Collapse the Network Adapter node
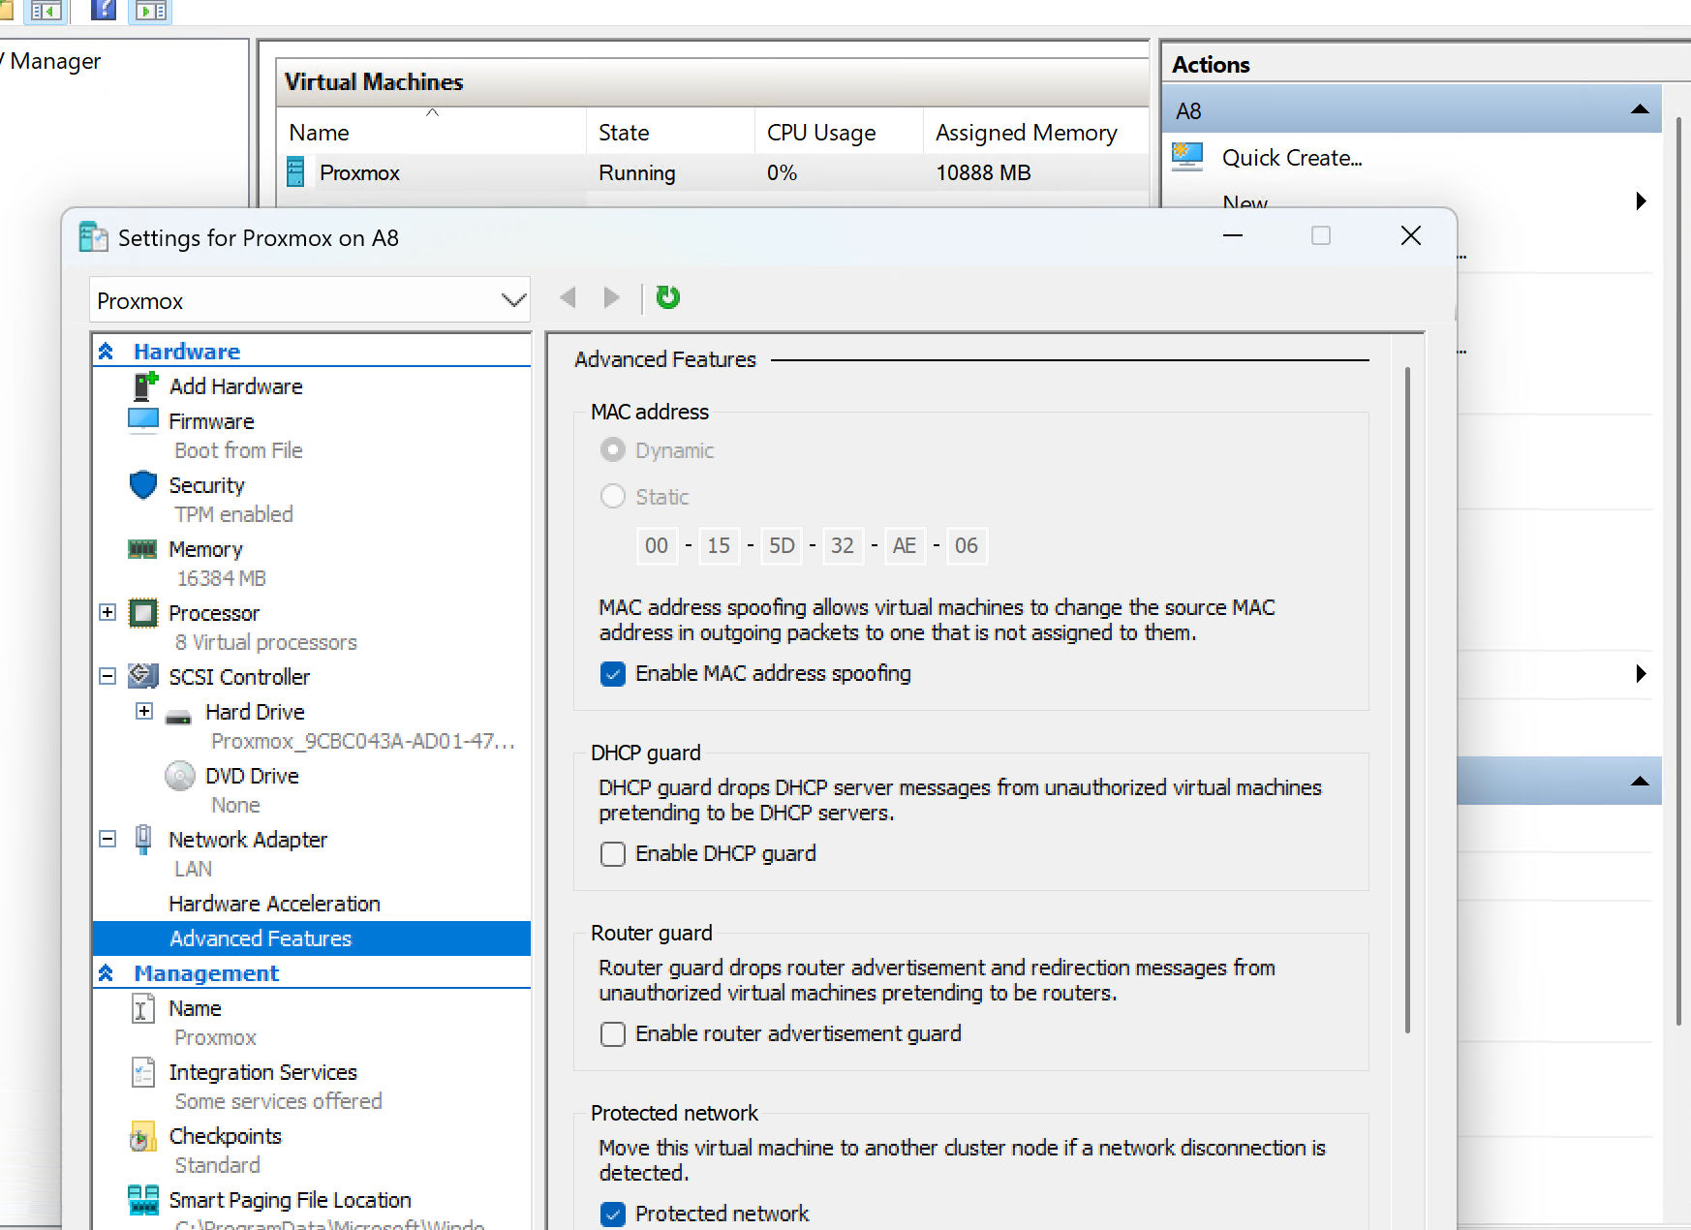 tap(108, 839)
